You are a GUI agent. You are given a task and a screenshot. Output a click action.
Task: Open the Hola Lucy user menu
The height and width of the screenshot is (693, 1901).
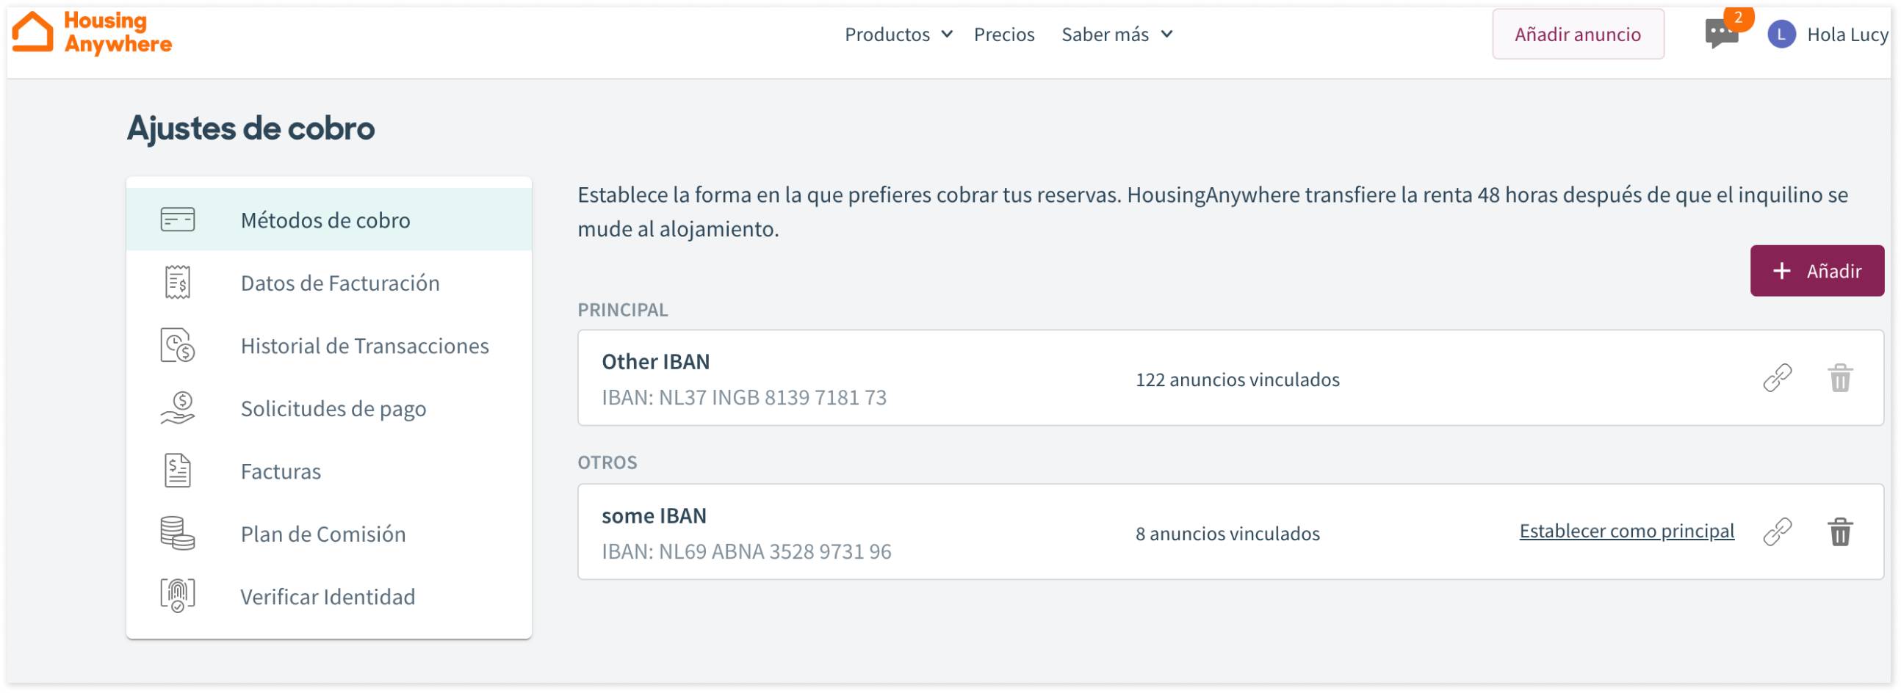[x=1828, y=35]
